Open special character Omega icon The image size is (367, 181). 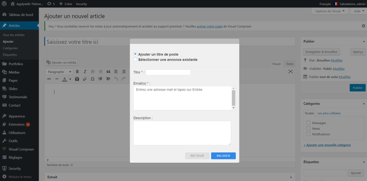tap(92, 79)
